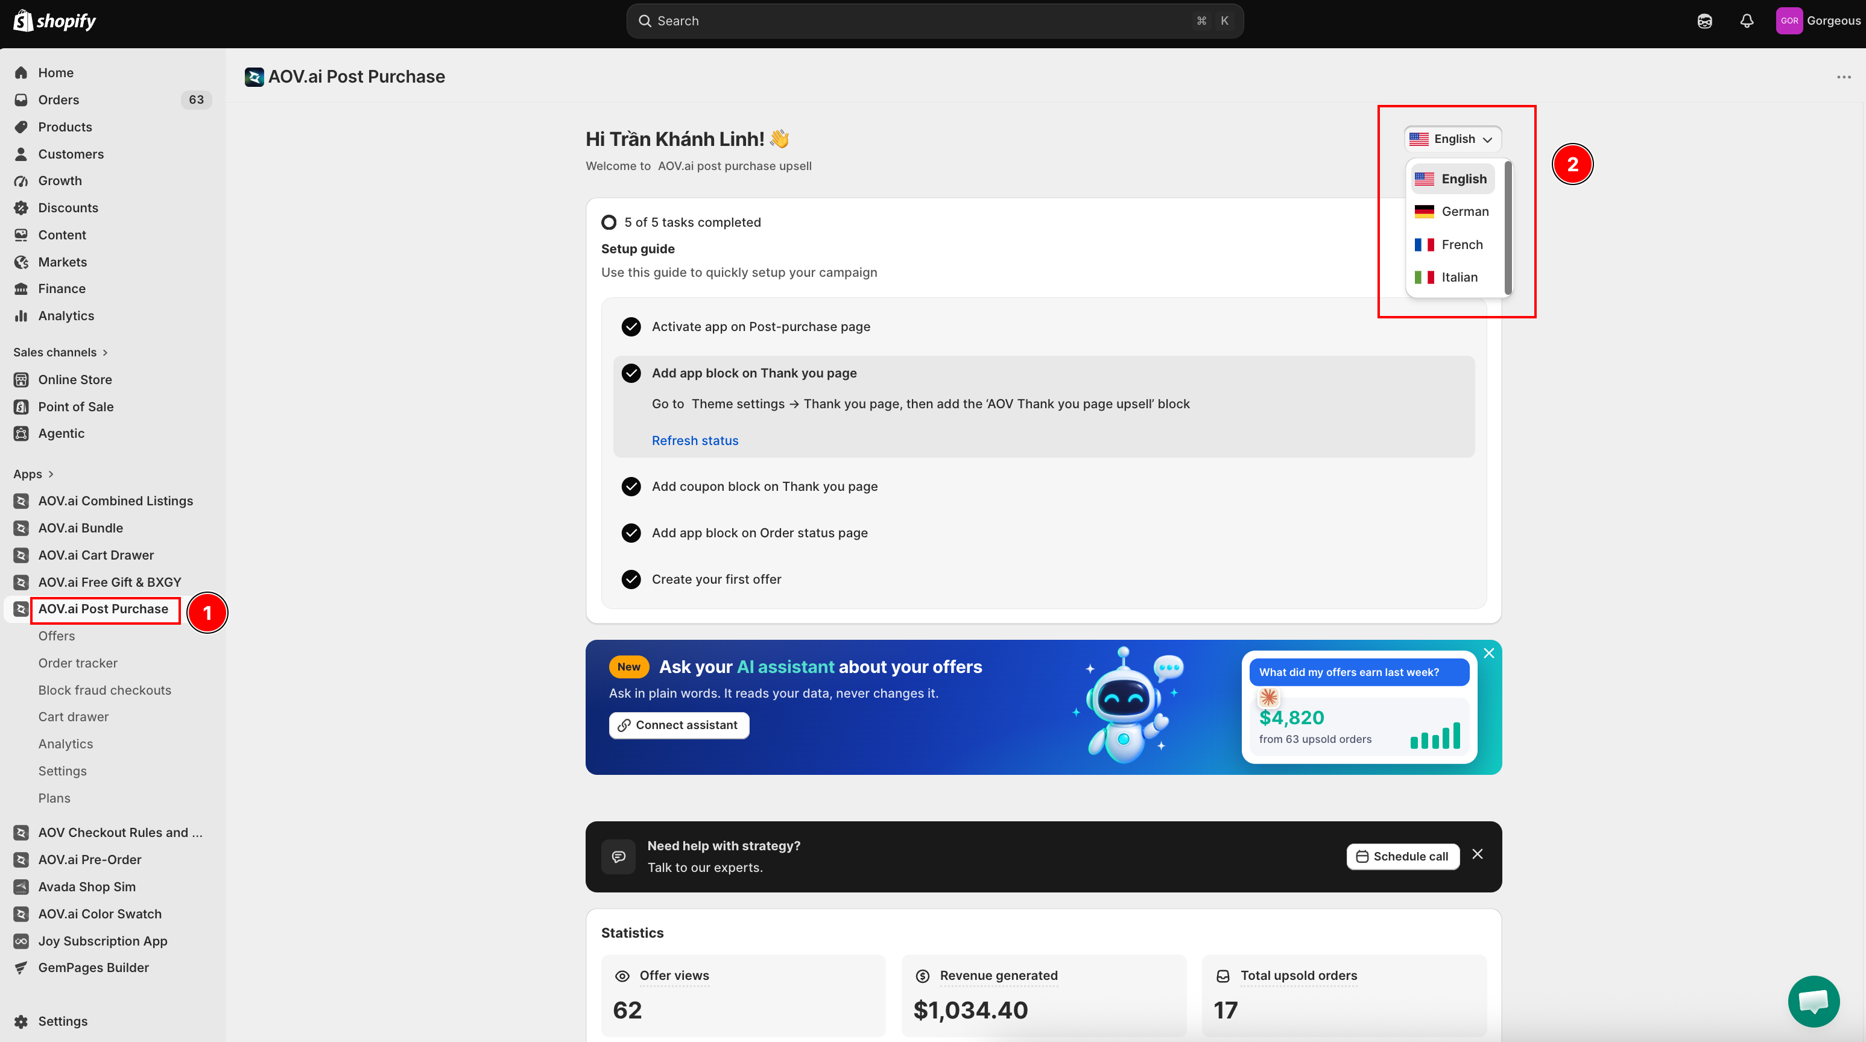Image resolution: width=1866 pixels, height=1042 pixels.
Task: Open the AOV.ai Bundle app
Action: click(80, 528)
